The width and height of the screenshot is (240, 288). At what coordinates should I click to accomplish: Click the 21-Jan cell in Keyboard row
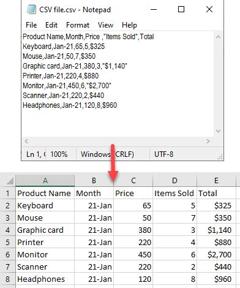94,205
